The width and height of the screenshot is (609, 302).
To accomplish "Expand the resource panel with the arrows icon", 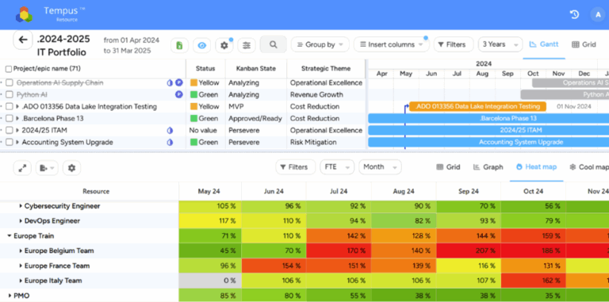I will pyautogui.click(x=22, y=168).
